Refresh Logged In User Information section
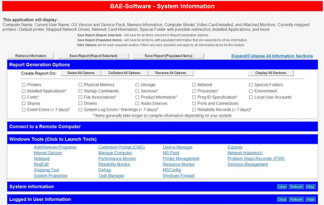 pyautogui.click(x=296, y=200)
